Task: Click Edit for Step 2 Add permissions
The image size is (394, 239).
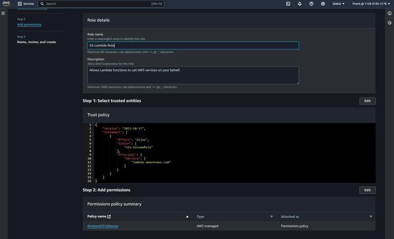Action: point(367,190)
